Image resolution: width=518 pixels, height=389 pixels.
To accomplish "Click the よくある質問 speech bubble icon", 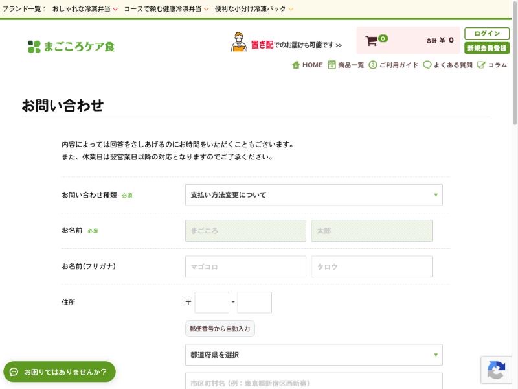I will point(427,65).
